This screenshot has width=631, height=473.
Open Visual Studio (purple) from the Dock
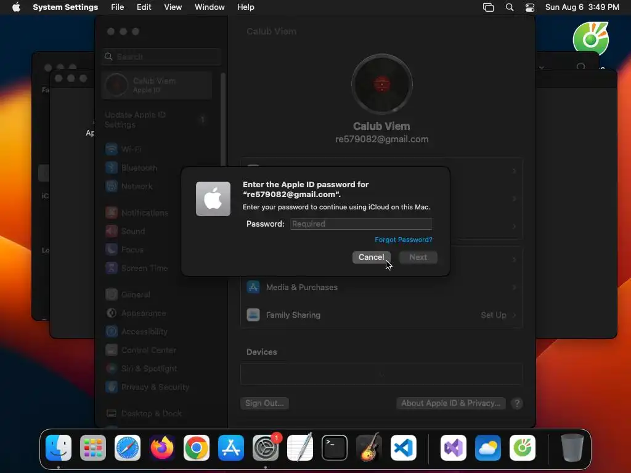point(454,448)
